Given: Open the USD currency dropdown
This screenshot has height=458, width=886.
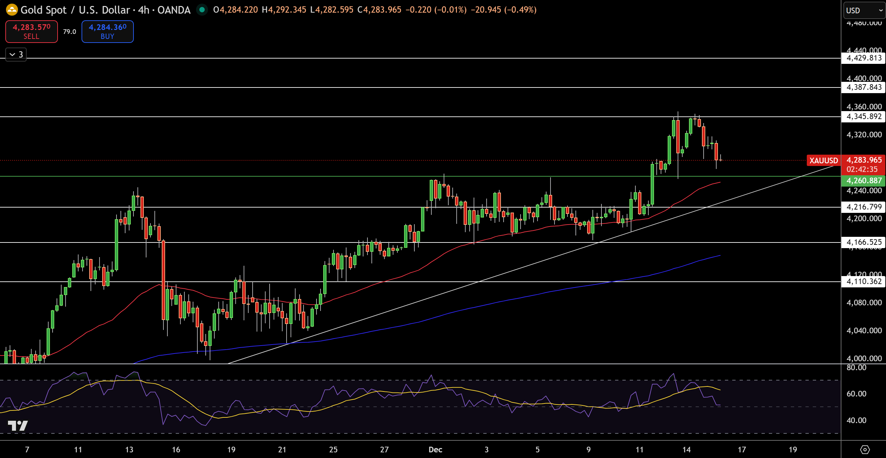Looking at the screenshot, I should click(863, 11).
